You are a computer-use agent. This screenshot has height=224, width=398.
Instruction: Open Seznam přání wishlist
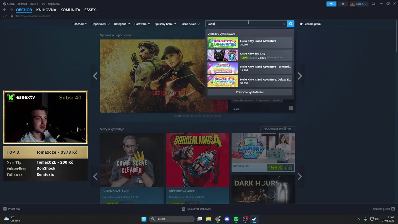pyautogui.click(x=310, y=24)
